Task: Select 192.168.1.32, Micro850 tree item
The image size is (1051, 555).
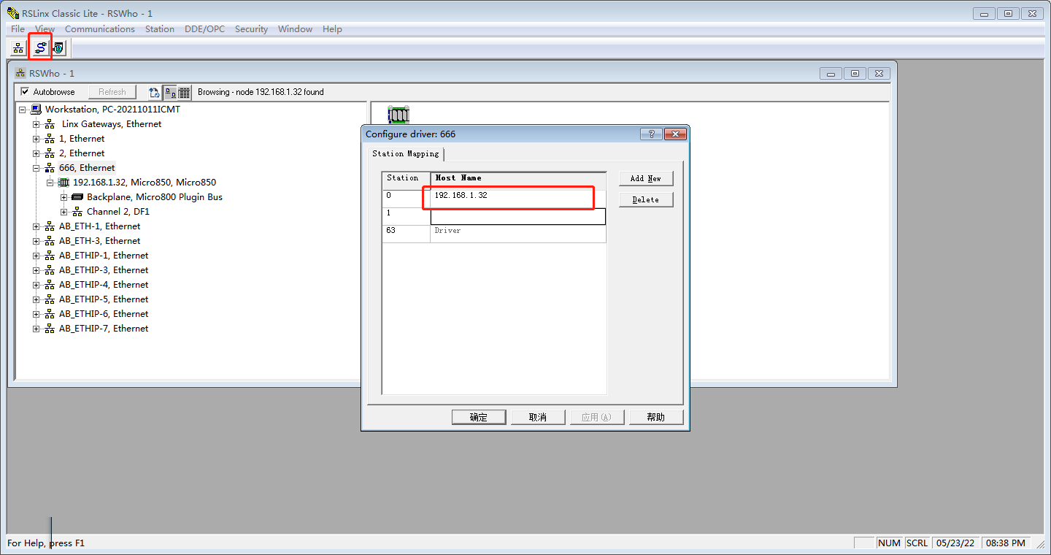Action: coord(144,183)
